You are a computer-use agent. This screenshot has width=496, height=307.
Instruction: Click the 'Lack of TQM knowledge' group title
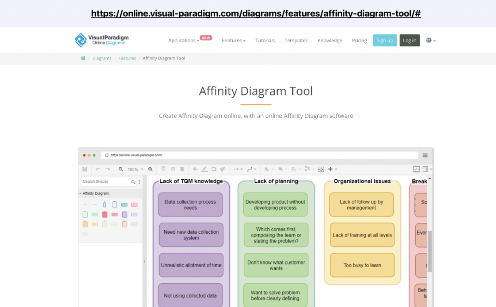(x=191, y=181)
